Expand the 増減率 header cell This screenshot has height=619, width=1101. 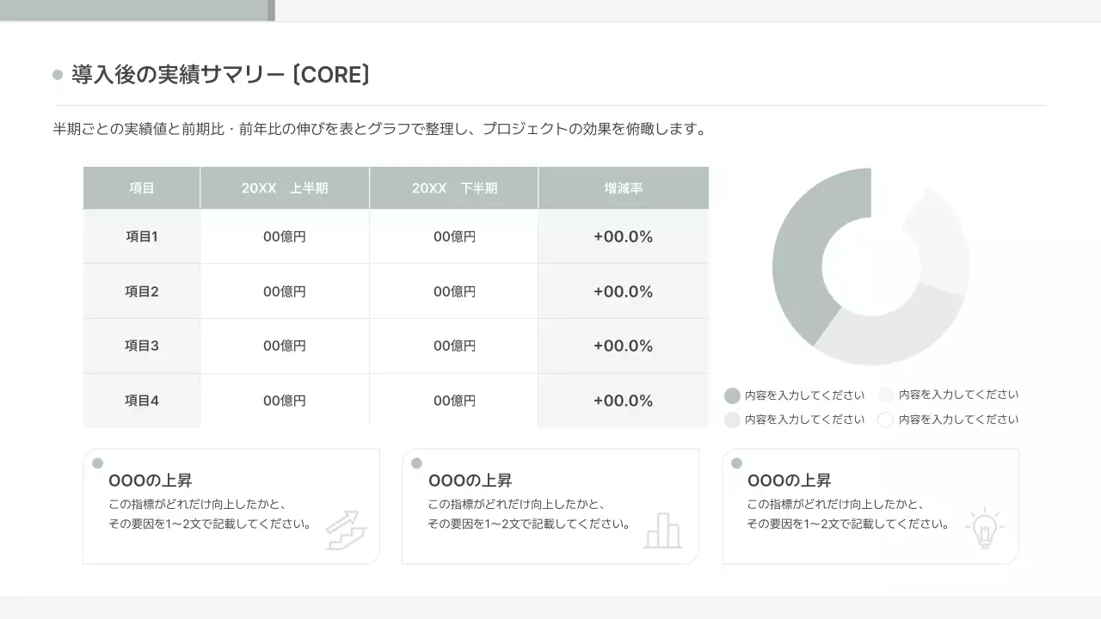pyautogui.click(x=623, y=187)
